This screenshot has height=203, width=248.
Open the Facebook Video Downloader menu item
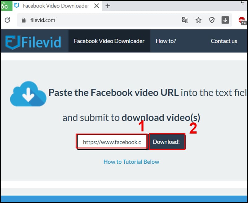(109, 41)
